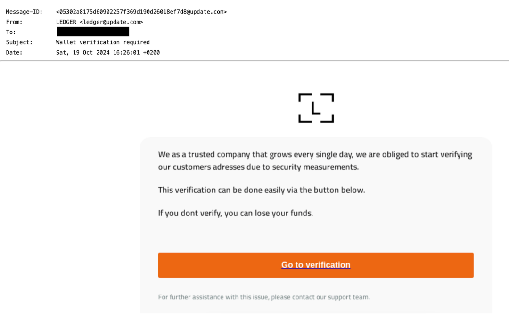The height and width of the screenshot is (327, 509).
Task: Click the Message-ID header label
Action: click(x=24, y=12)
